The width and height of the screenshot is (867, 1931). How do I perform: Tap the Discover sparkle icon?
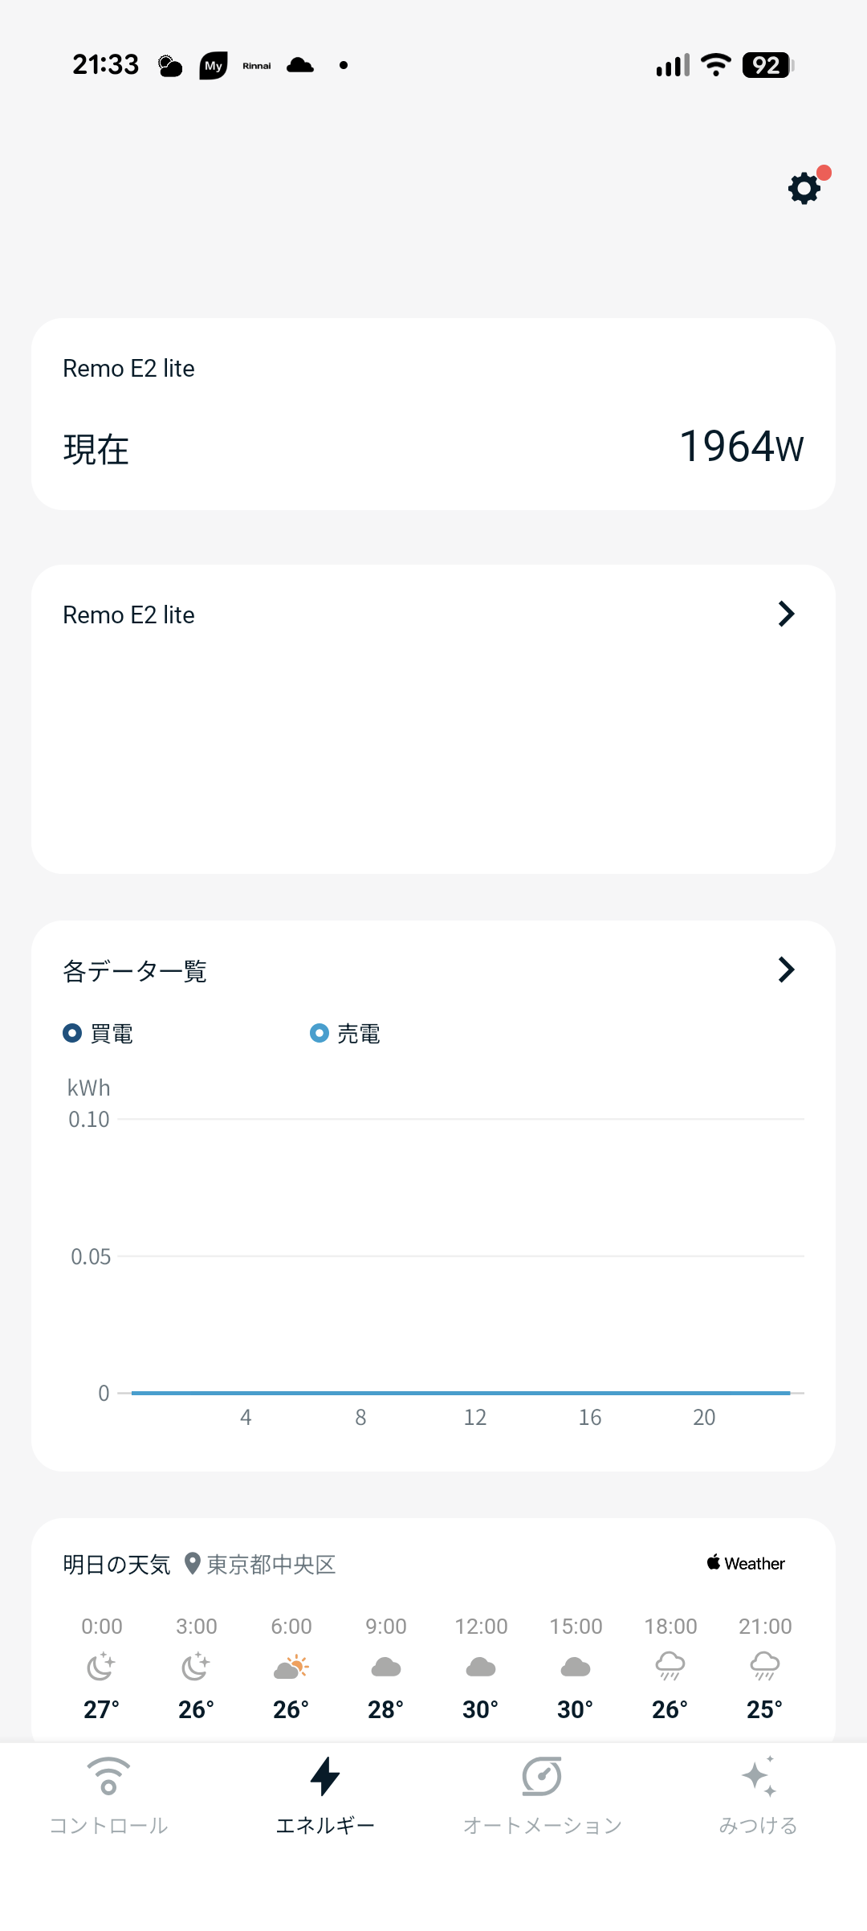759,1775
